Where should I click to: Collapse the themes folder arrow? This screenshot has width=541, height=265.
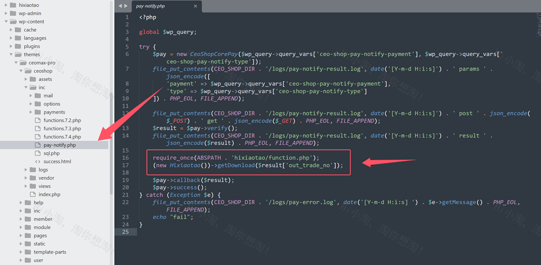pos(11,55)
